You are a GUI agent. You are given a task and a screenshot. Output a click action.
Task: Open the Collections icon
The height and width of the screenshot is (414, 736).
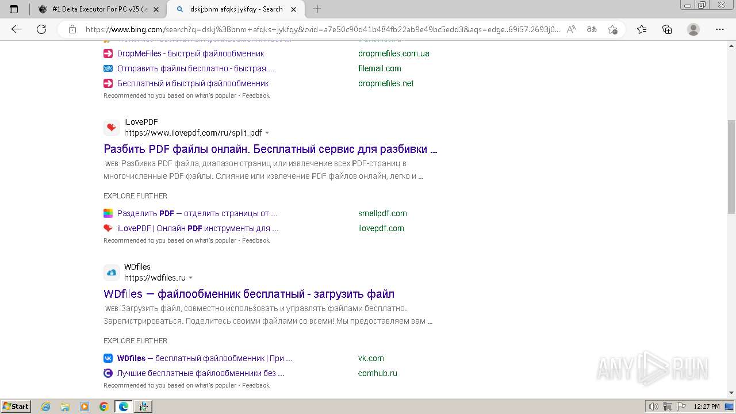pos(667,29)
